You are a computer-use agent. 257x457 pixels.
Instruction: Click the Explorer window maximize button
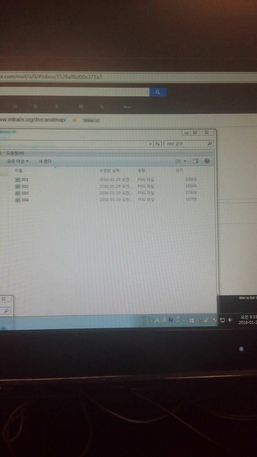pos(195,132)
